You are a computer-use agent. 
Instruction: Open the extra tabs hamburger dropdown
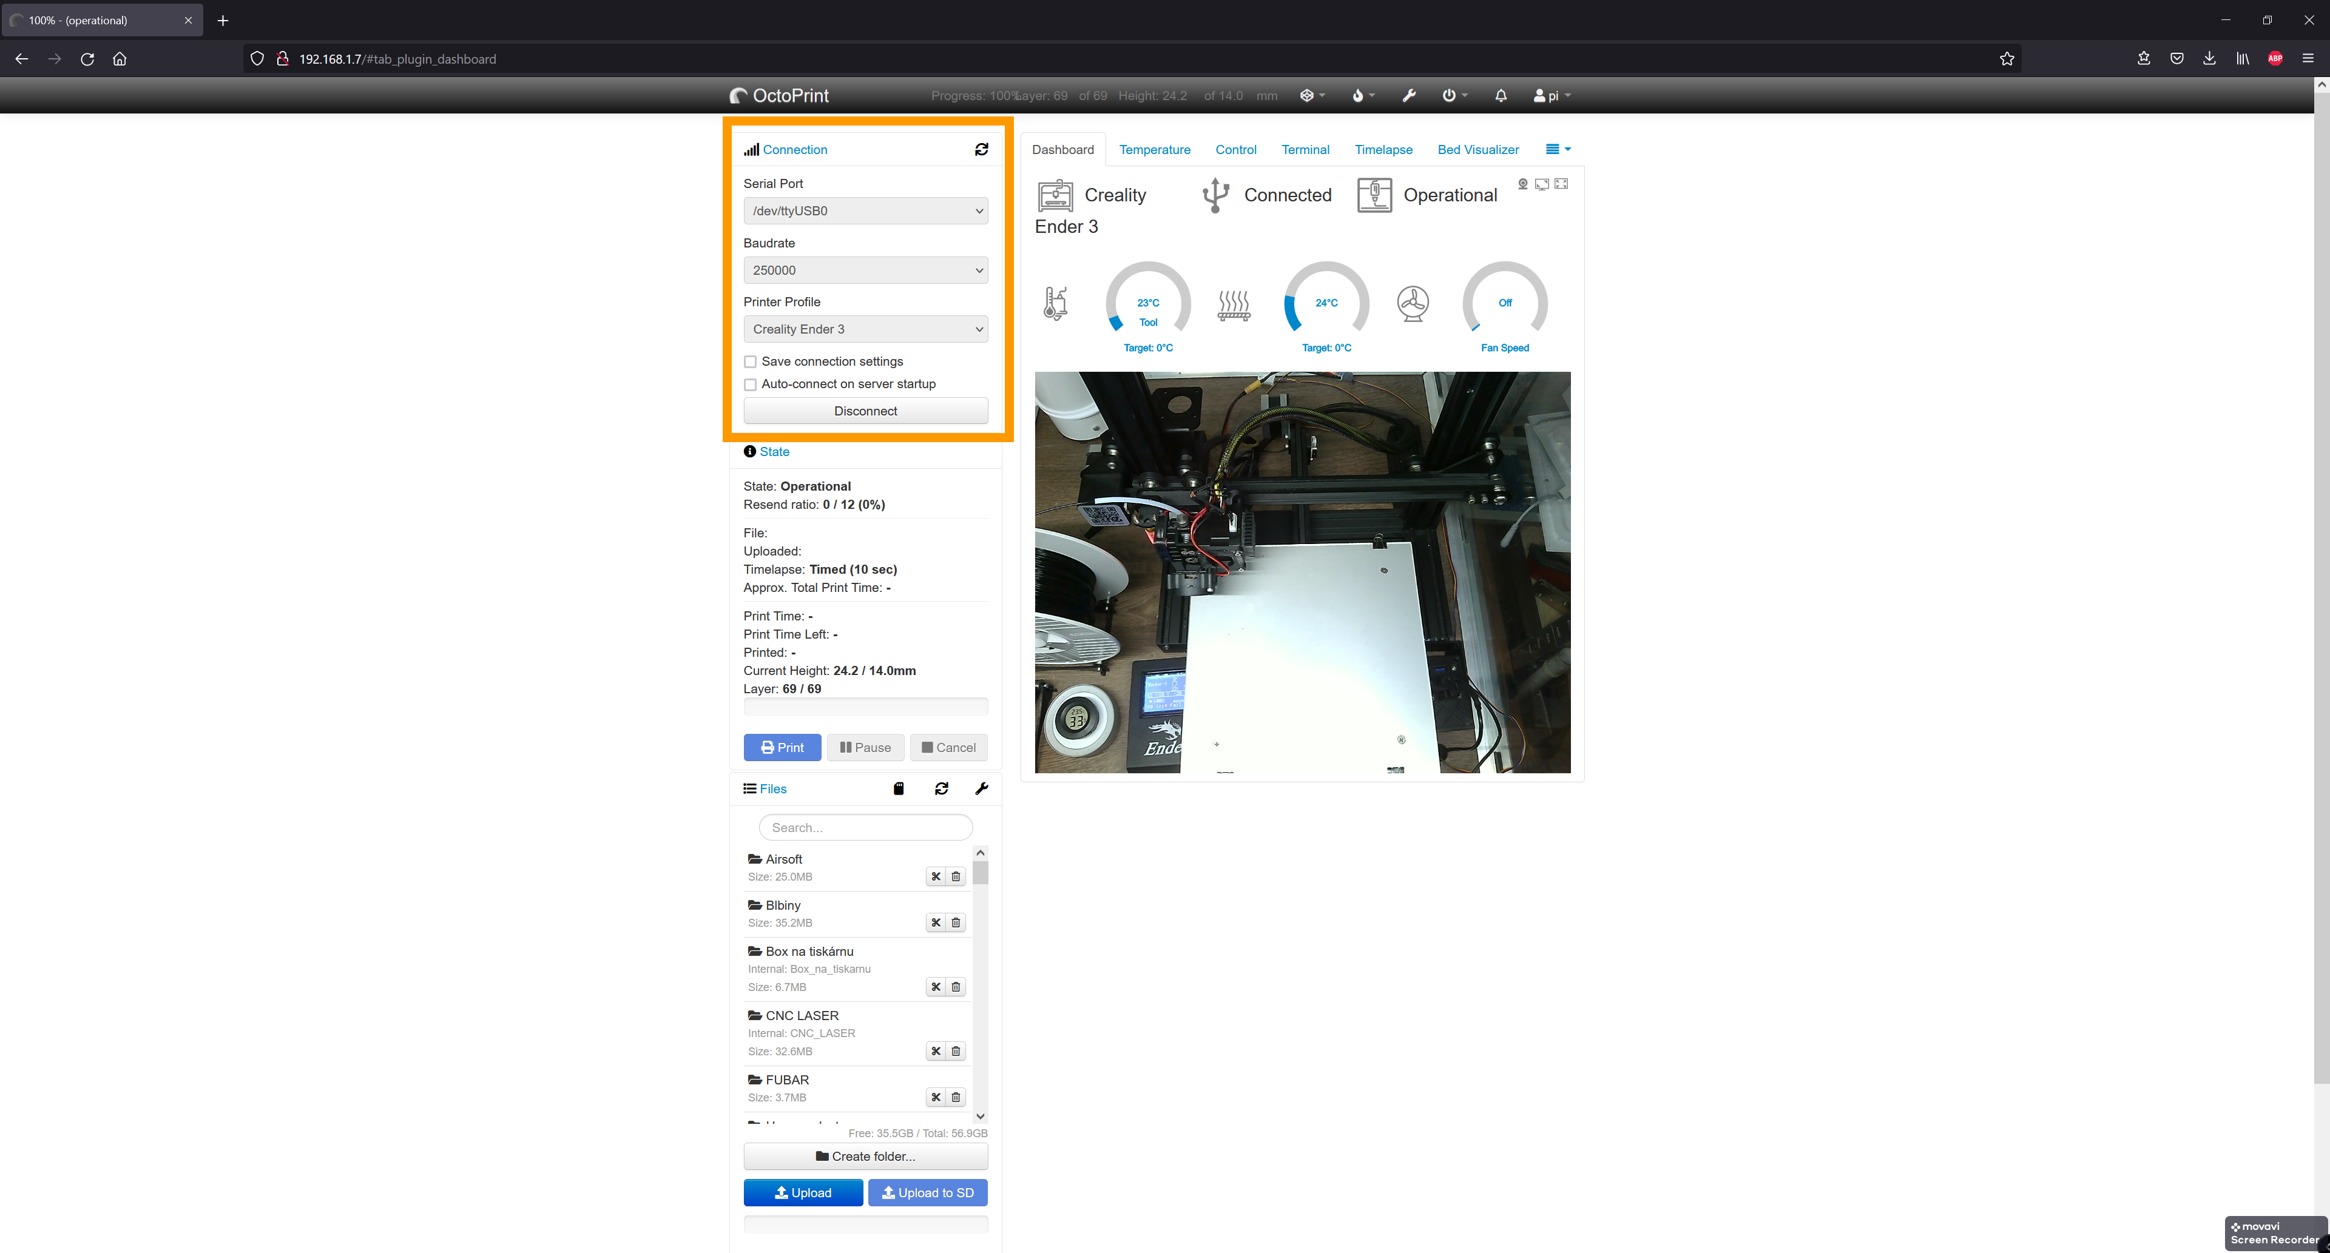click(x=1558, y=149)
